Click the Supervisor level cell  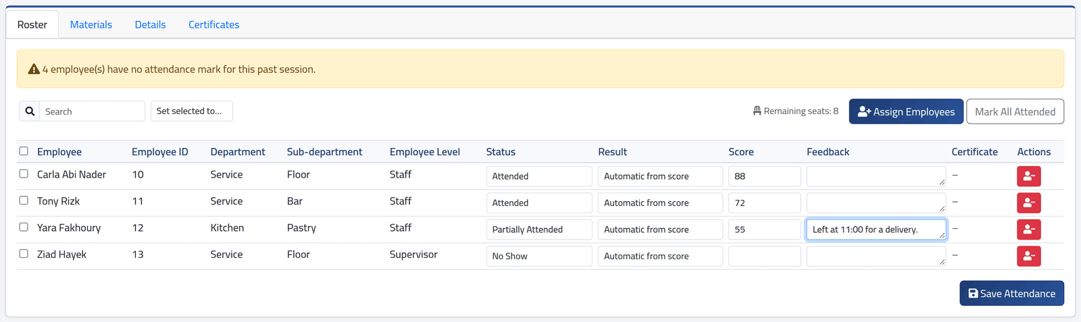(413, 254)
